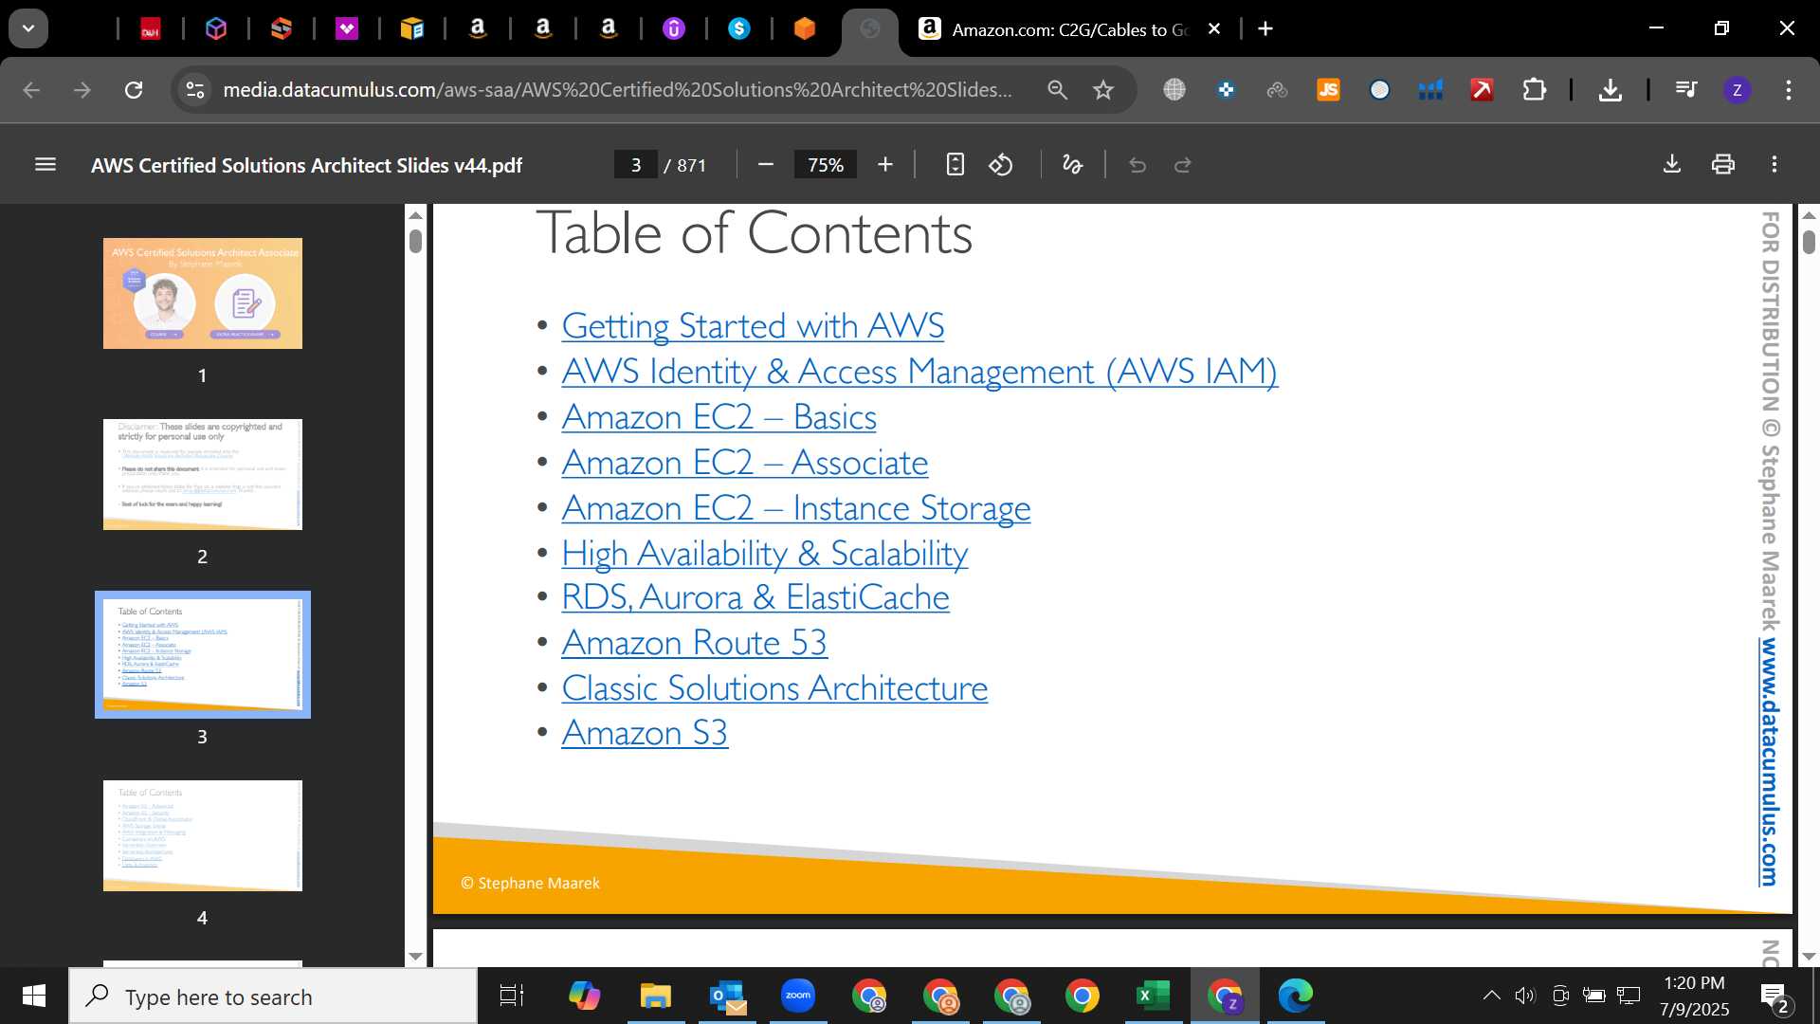Print the PDF document

(x=1723, y=165)
